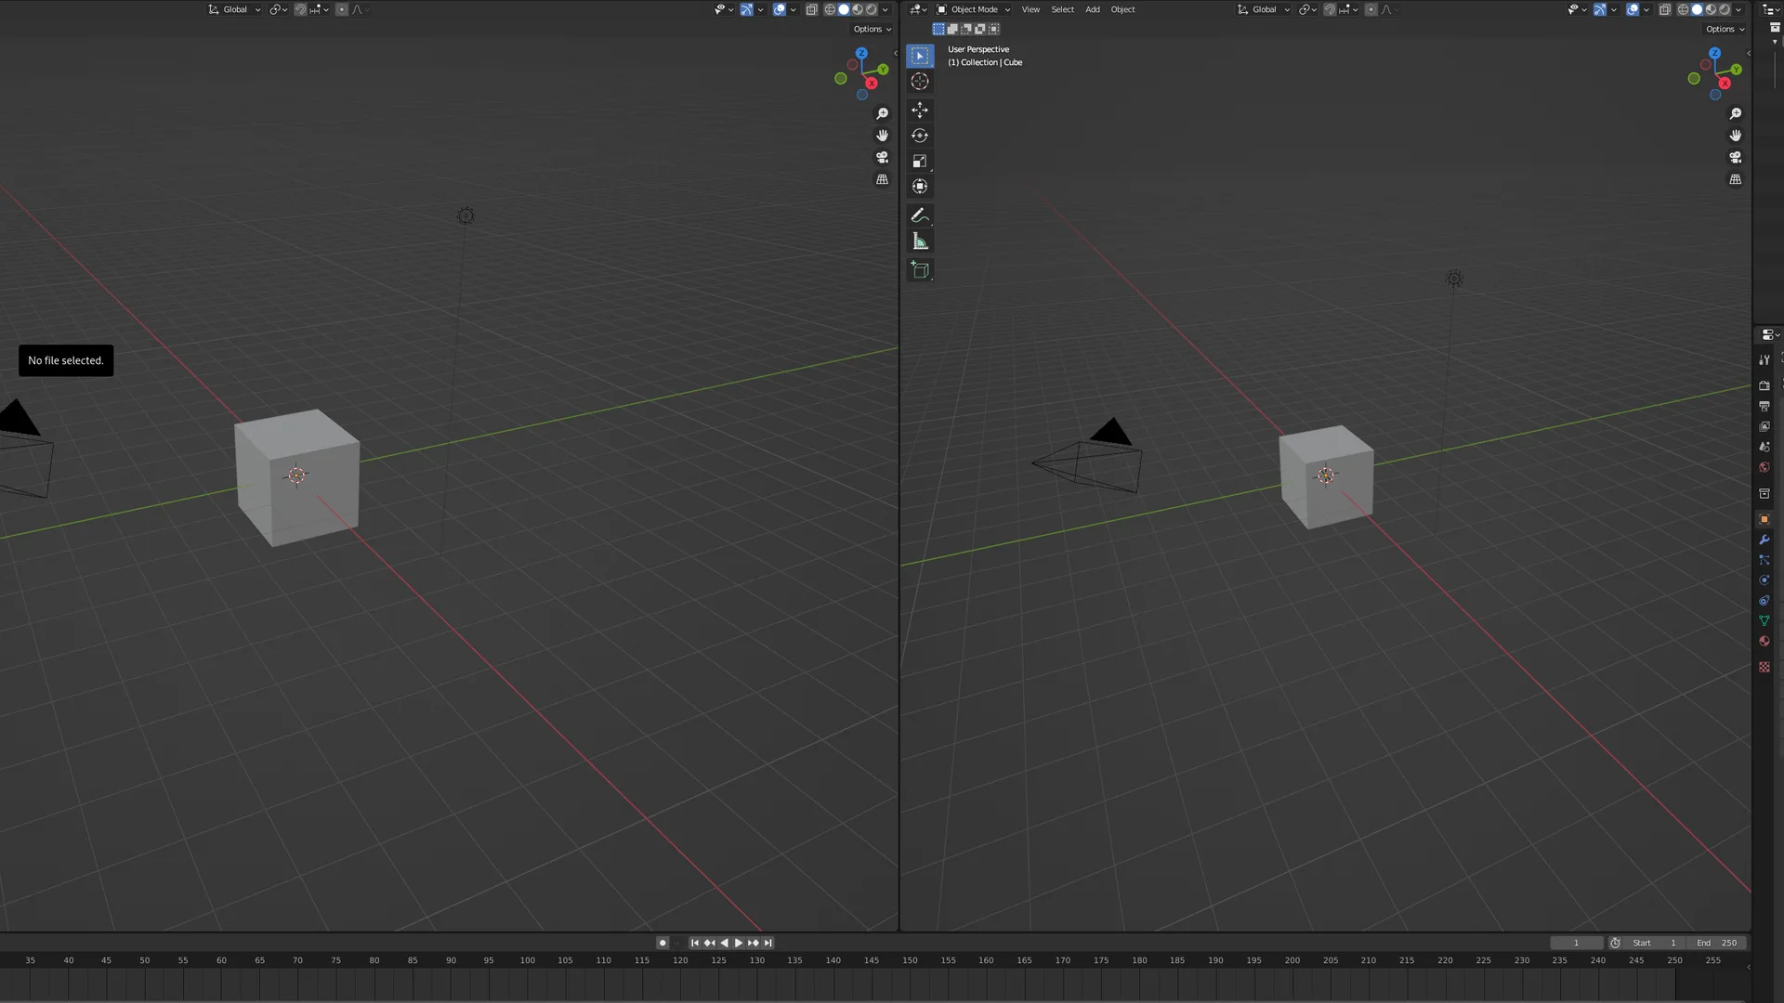Screen dimensions: 1784x1003
Task: Toggle camera view in right viewport
Action: (1735, 158)
